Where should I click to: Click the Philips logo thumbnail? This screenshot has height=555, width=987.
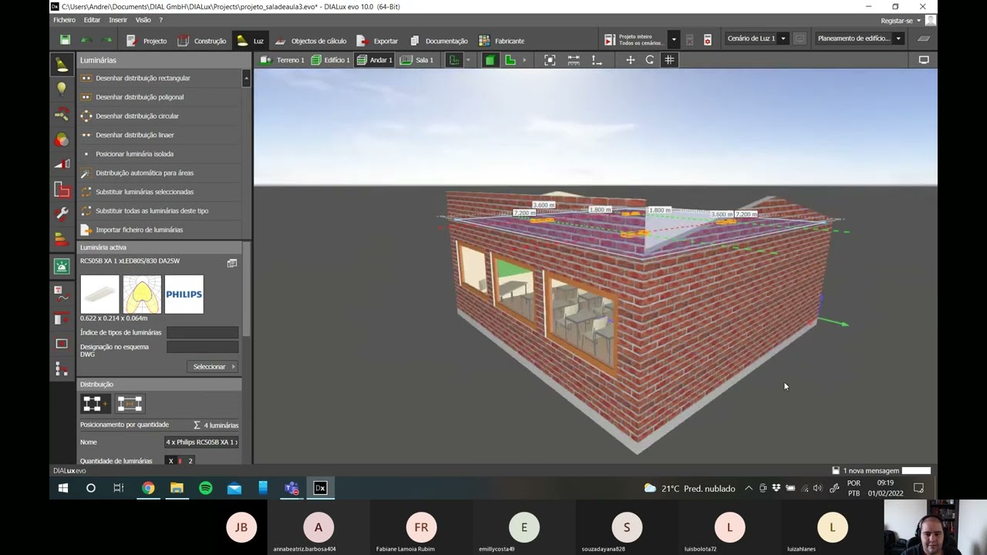click(184, 294)
